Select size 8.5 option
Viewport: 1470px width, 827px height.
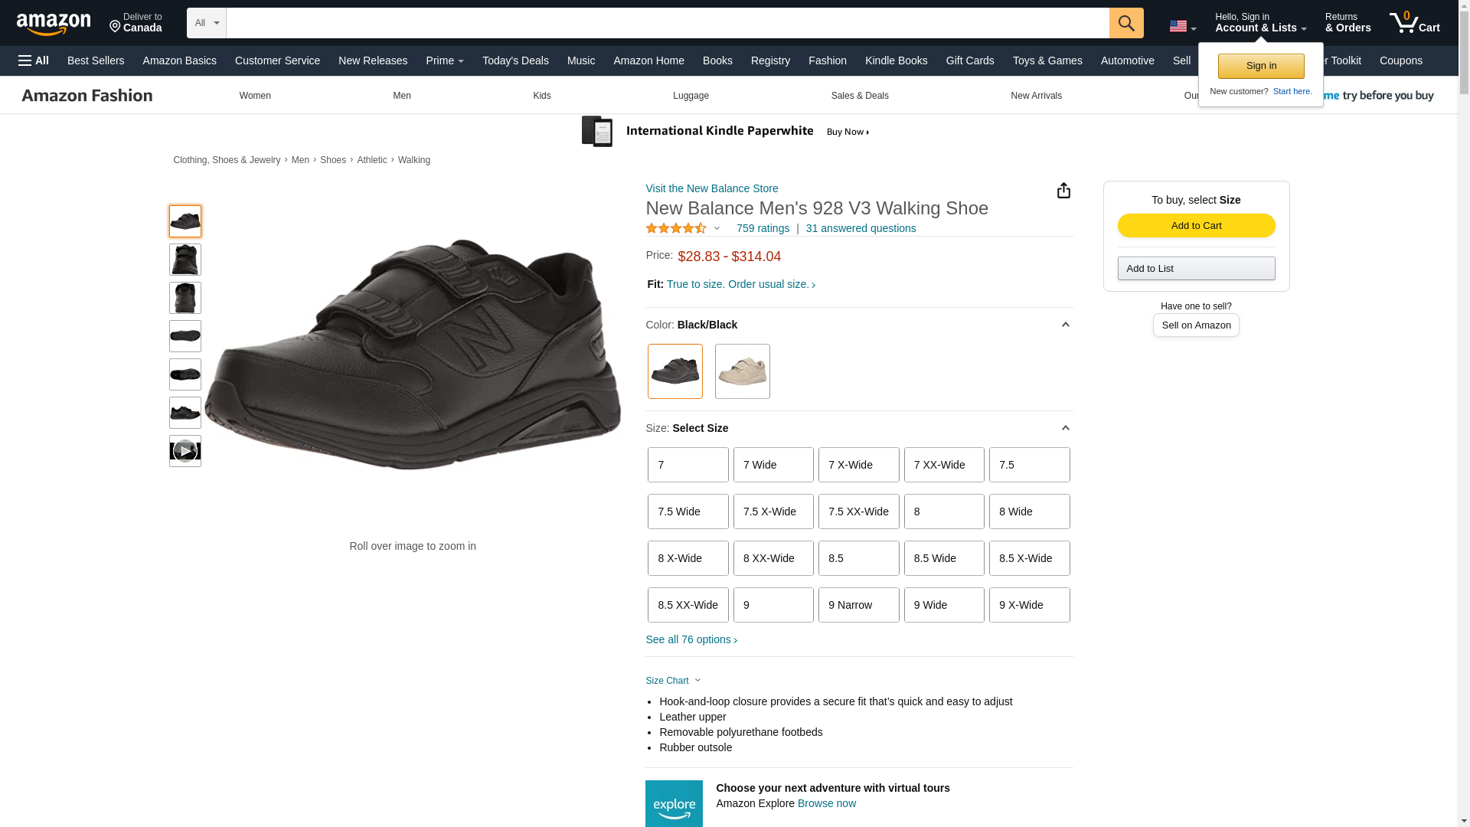click(858, 558)
